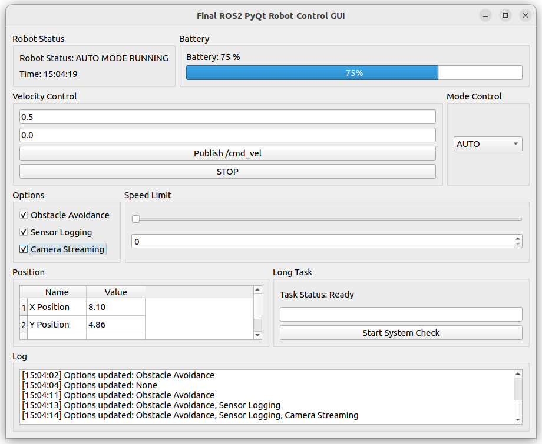Image resolution: width=542 pixels, height=444 pixels.
Task: Click the 'Robot Status: AUTO MODE RUNNING' label
Action: pos(94,58)
